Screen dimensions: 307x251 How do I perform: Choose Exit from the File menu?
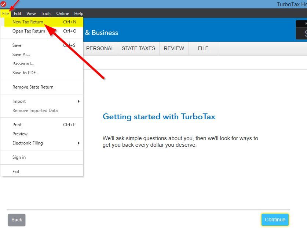42,172
